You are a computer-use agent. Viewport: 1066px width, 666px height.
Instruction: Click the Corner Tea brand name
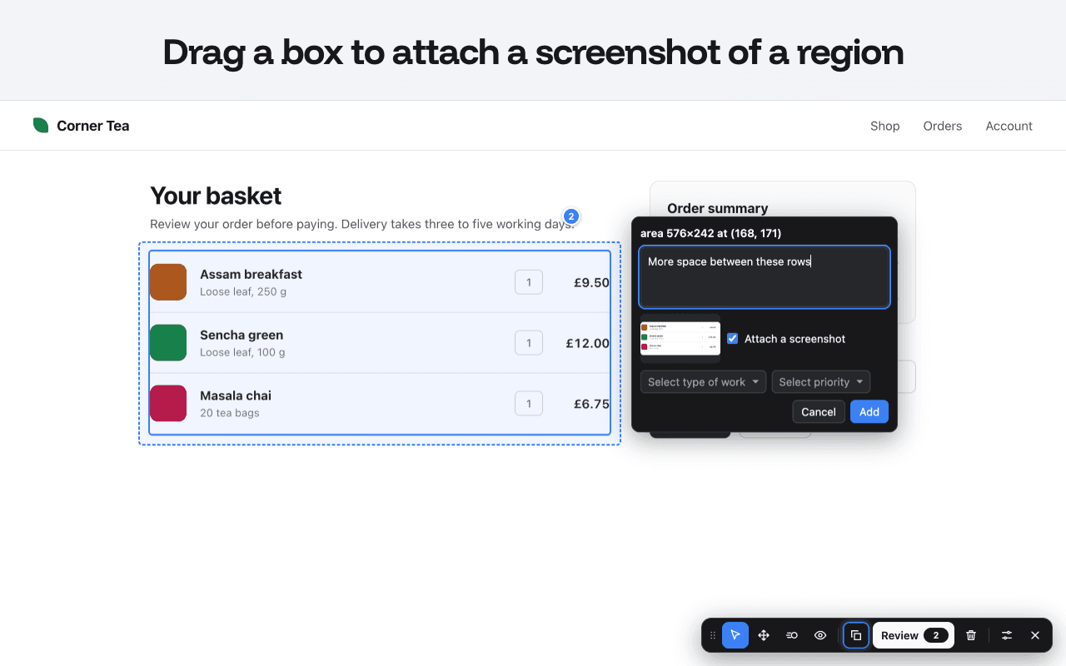(x=93, y=126)
